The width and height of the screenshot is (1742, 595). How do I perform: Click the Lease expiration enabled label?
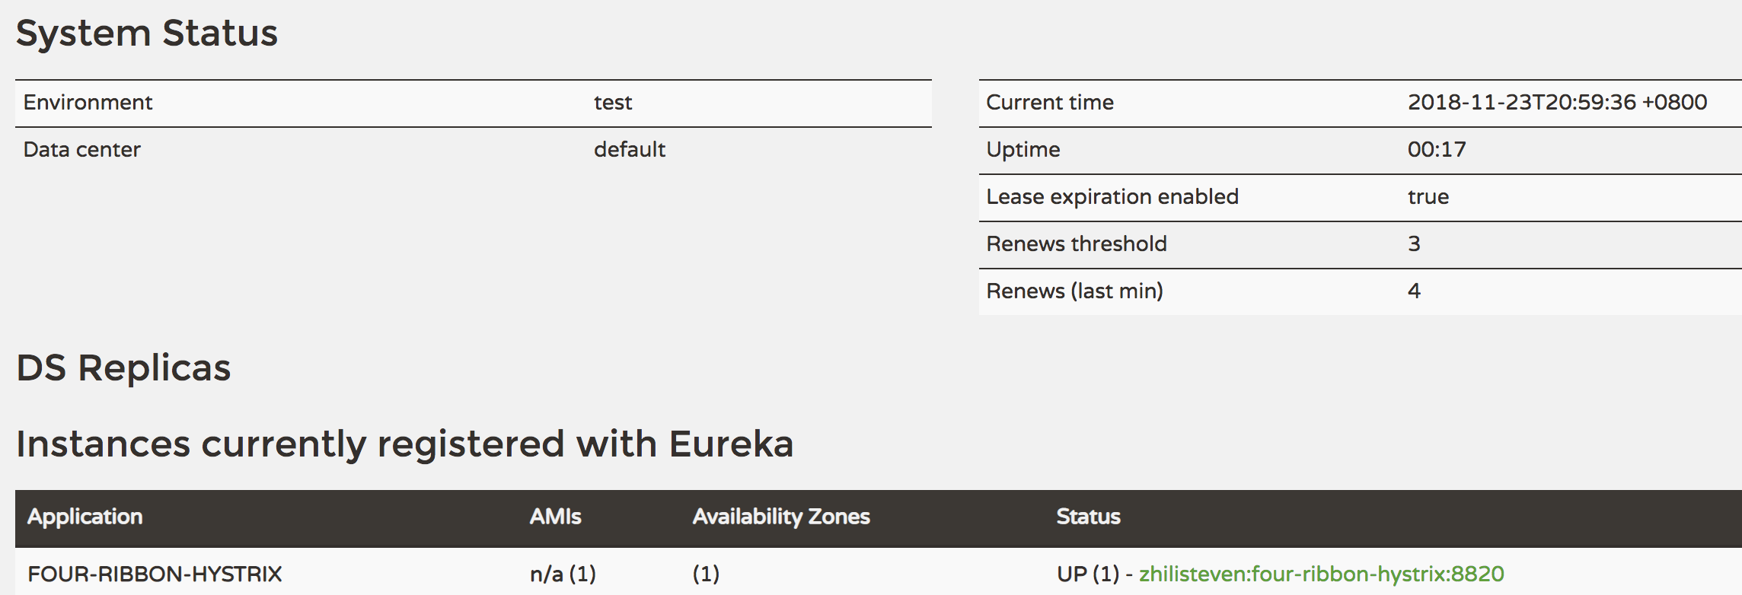1112,197
